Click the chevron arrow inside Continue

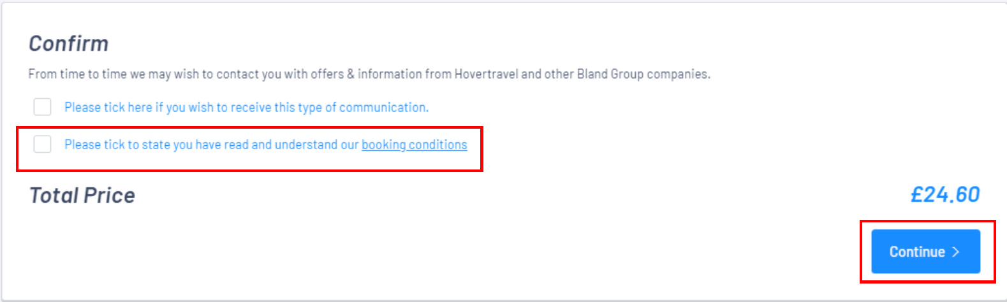point(955,252)
